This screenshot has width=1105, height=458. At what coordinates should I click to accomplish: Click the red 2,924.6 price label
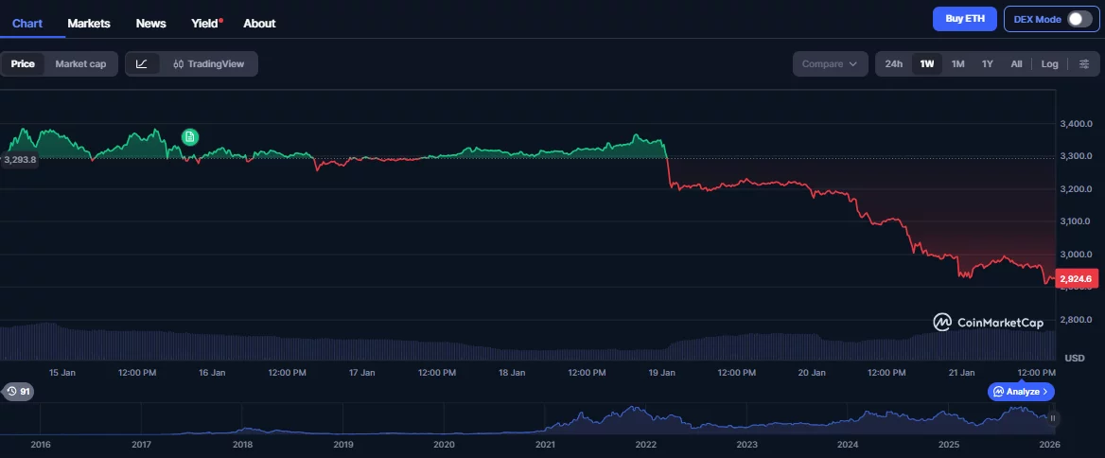1076,279
